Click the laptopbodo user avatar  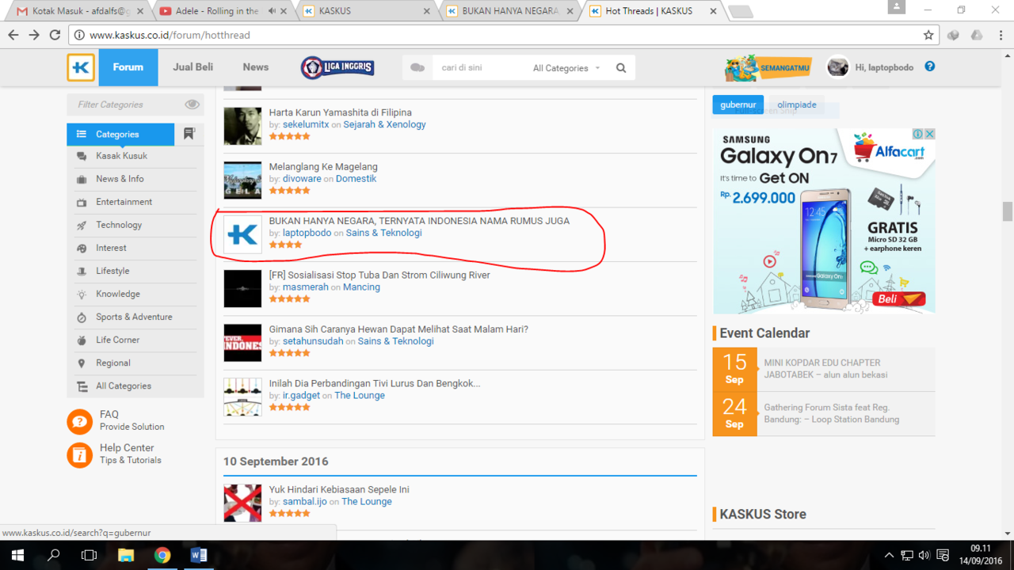(x=838, y=67)
